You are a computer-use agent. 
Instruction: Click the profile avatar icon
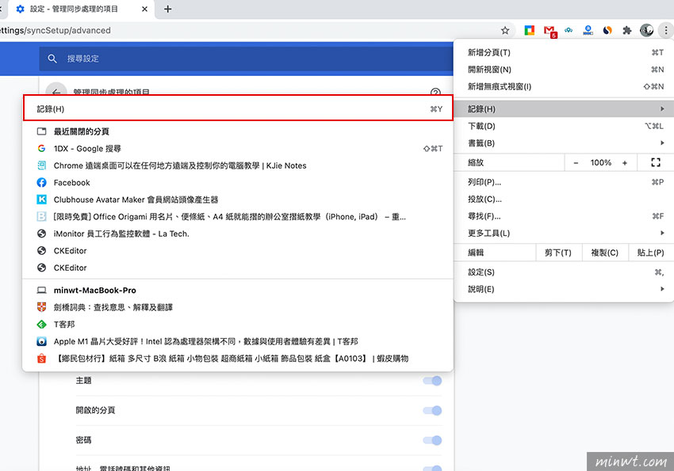(x=646, y=30)
